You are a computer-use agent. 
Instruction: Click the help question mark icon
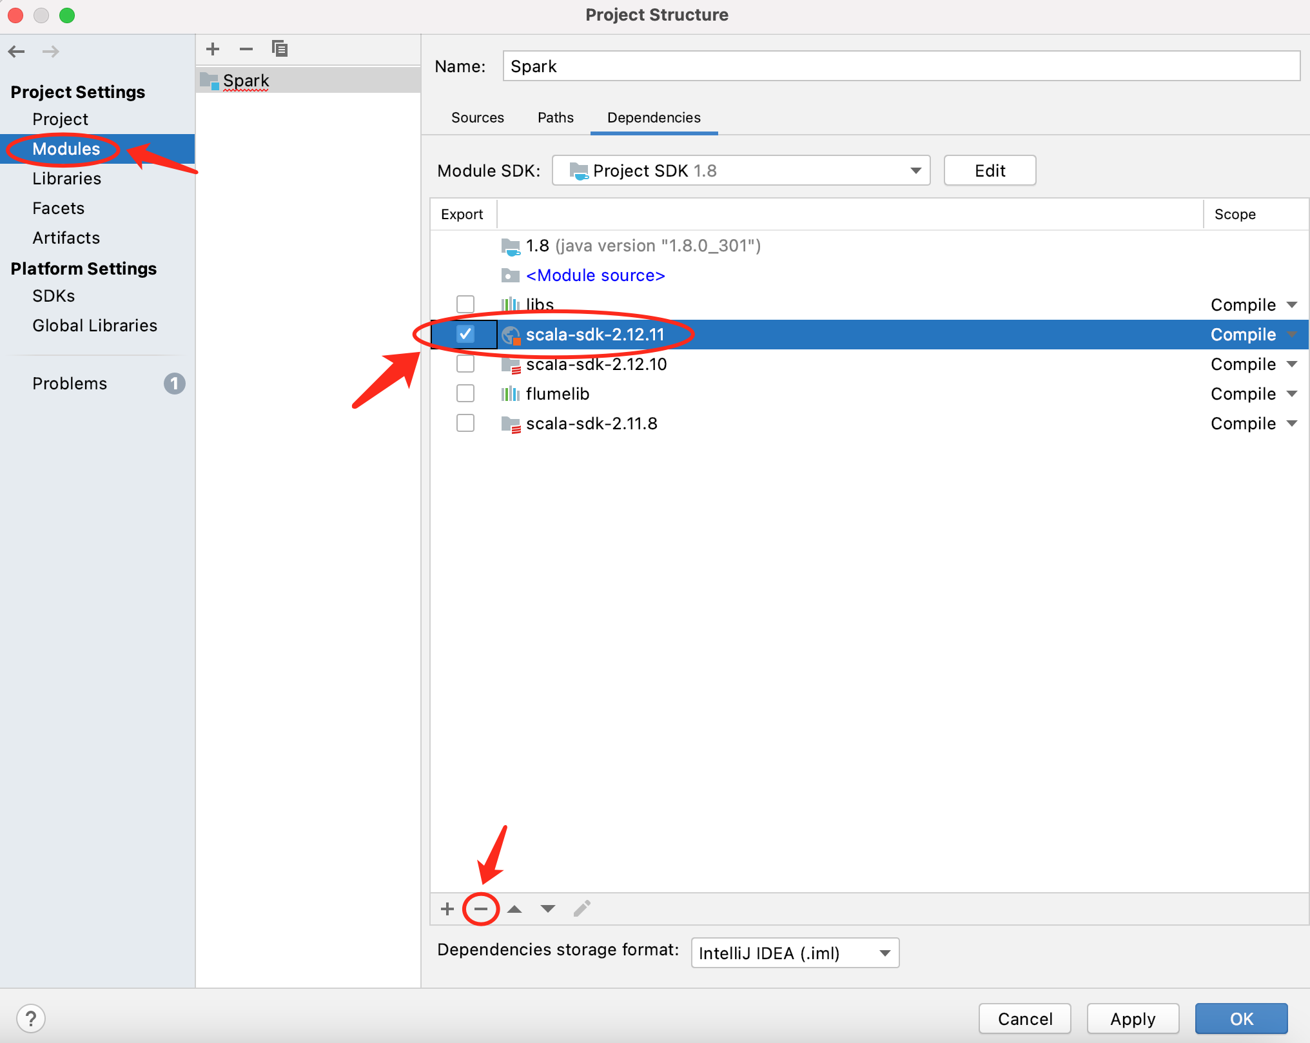[x=31, y=1019]
